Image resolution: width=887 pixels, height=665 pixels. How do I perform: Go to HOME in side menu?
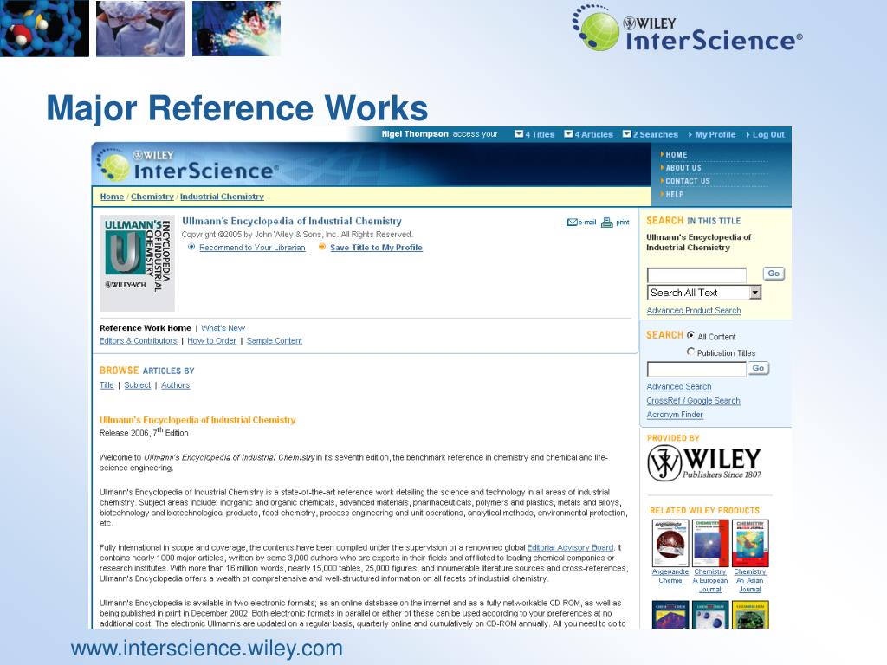coord(676,154)
